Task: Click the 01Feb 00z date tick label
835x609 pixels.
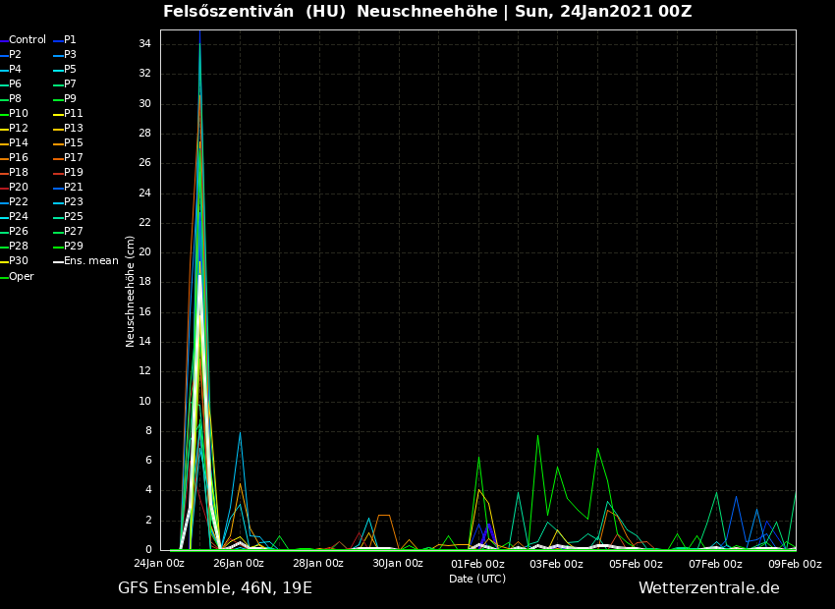Action: coord(477,564)
